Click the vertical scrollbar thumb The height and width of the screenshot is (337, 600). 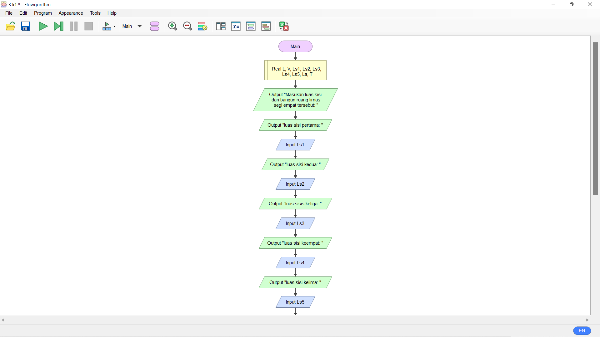coord(595,119)
